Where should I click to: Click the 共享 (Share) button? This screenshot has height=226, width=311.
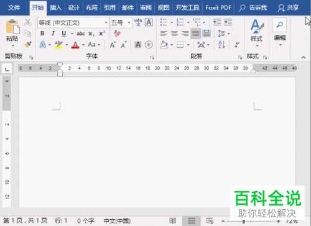(289, 8)
